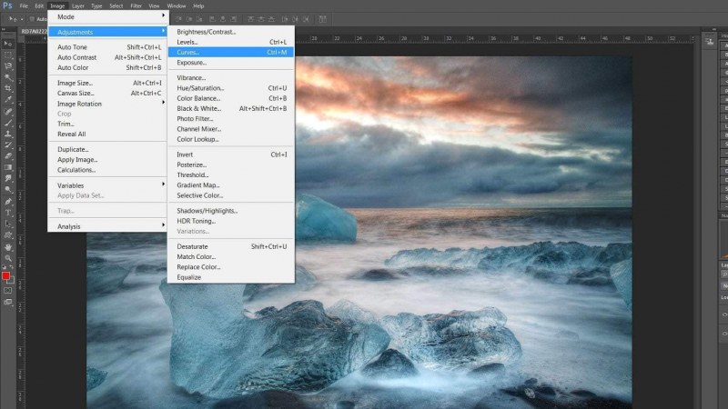Select the Lasso tool

8,65
